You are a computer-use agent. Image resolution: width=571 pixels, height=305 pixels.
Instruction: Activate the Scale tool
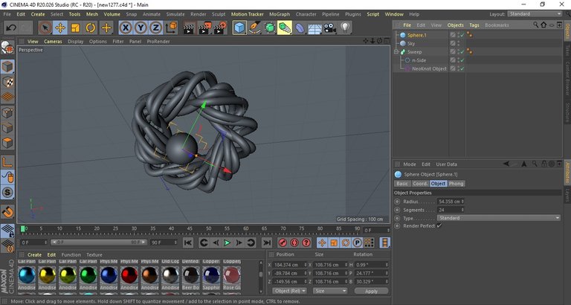point(75,28)
